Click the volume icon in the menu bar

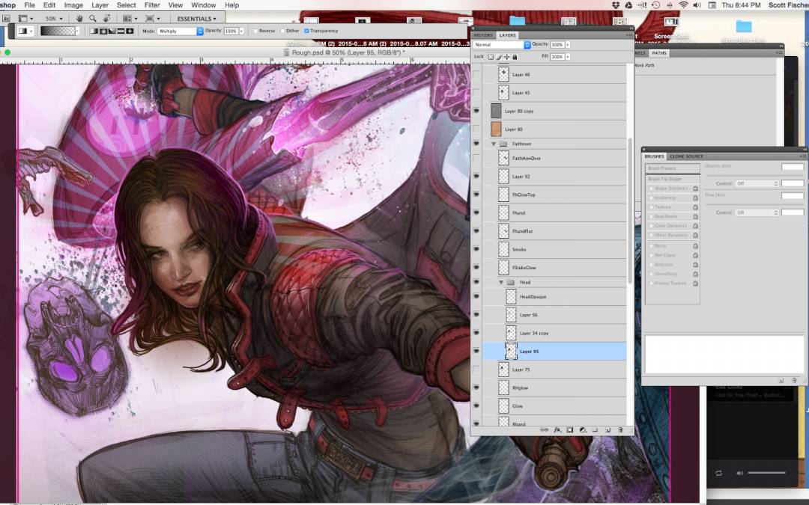pyautogui.click(x=697, y=5)
